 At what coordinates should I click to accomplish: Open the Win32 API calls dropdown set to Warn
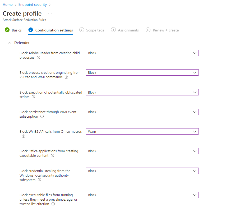pos(142,131)
